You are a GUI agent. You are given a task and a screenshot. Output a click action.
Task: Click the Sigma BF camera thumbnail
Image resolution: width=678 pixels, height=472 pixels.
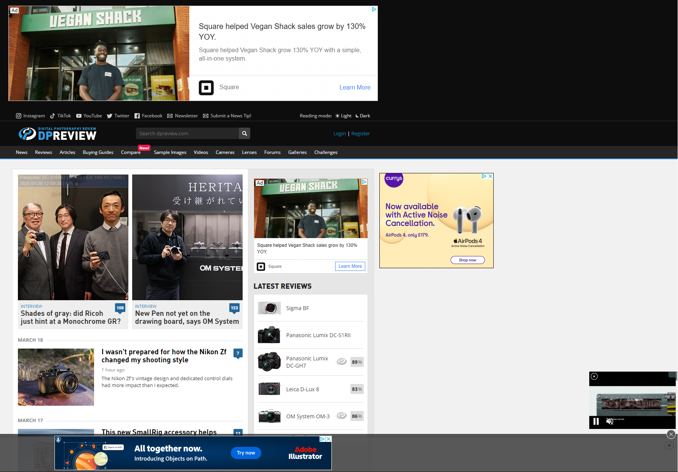click(x=269, y=308)
